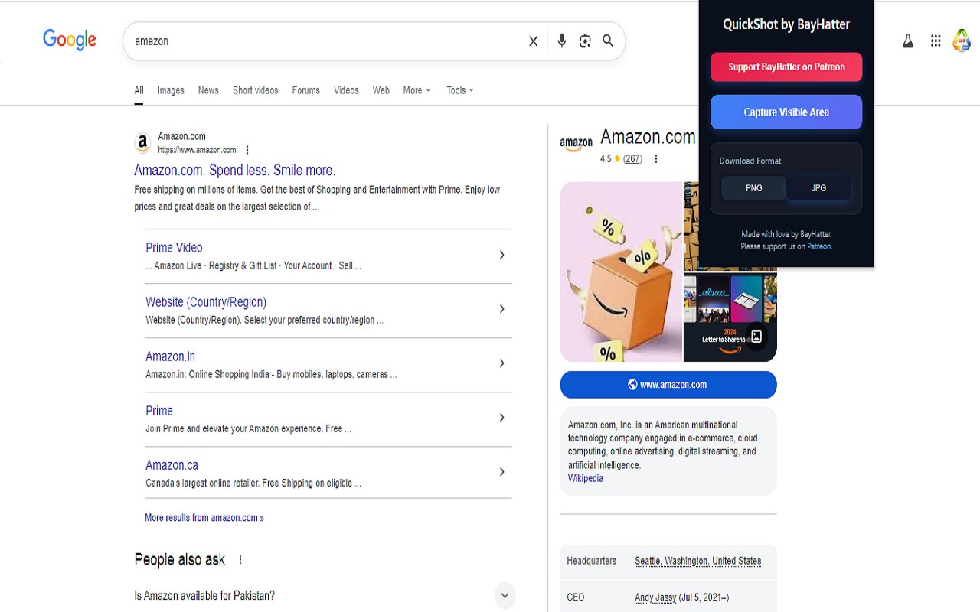This screenshot has height=612, width=980.
Task: Switch to the News tab
Action: click(208, 90)
